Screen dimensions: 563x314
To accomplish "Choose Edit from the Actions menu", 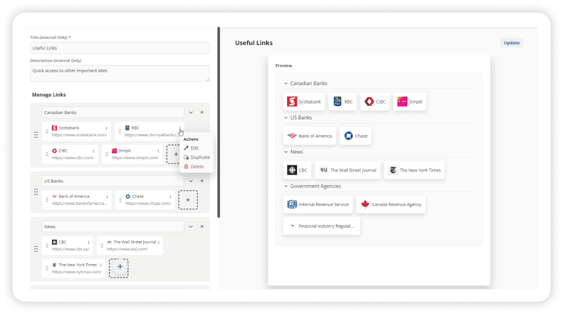I will pyautogui.click(x=194, y=148).
